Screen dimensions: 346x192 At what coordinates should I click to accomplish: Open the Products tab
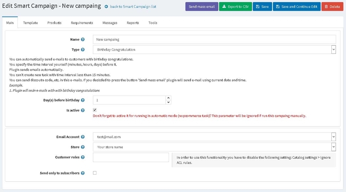point(54,23)
